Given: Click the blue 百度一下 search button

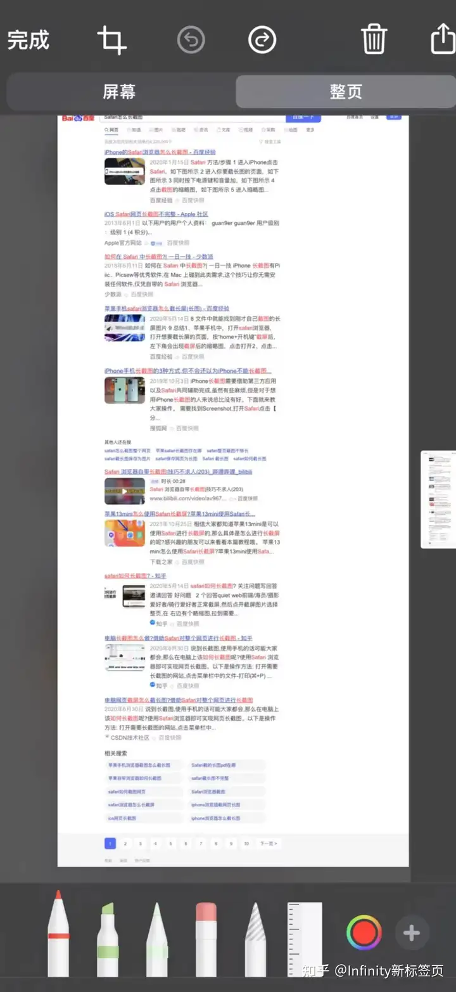Looking at the screenshot, I should [x=303, y=118].
